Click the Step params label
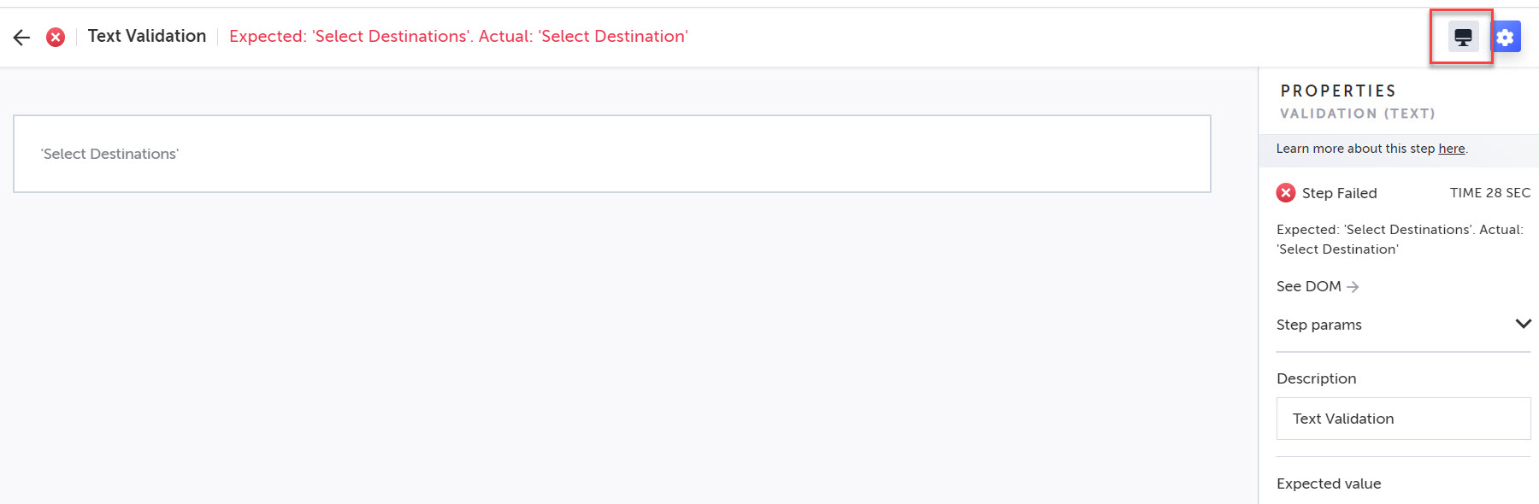Viewport: 1539px width, 504px height. point(1318,325)
